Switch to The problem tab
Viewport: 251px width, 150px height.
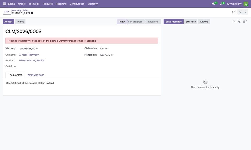pos(15,75)
